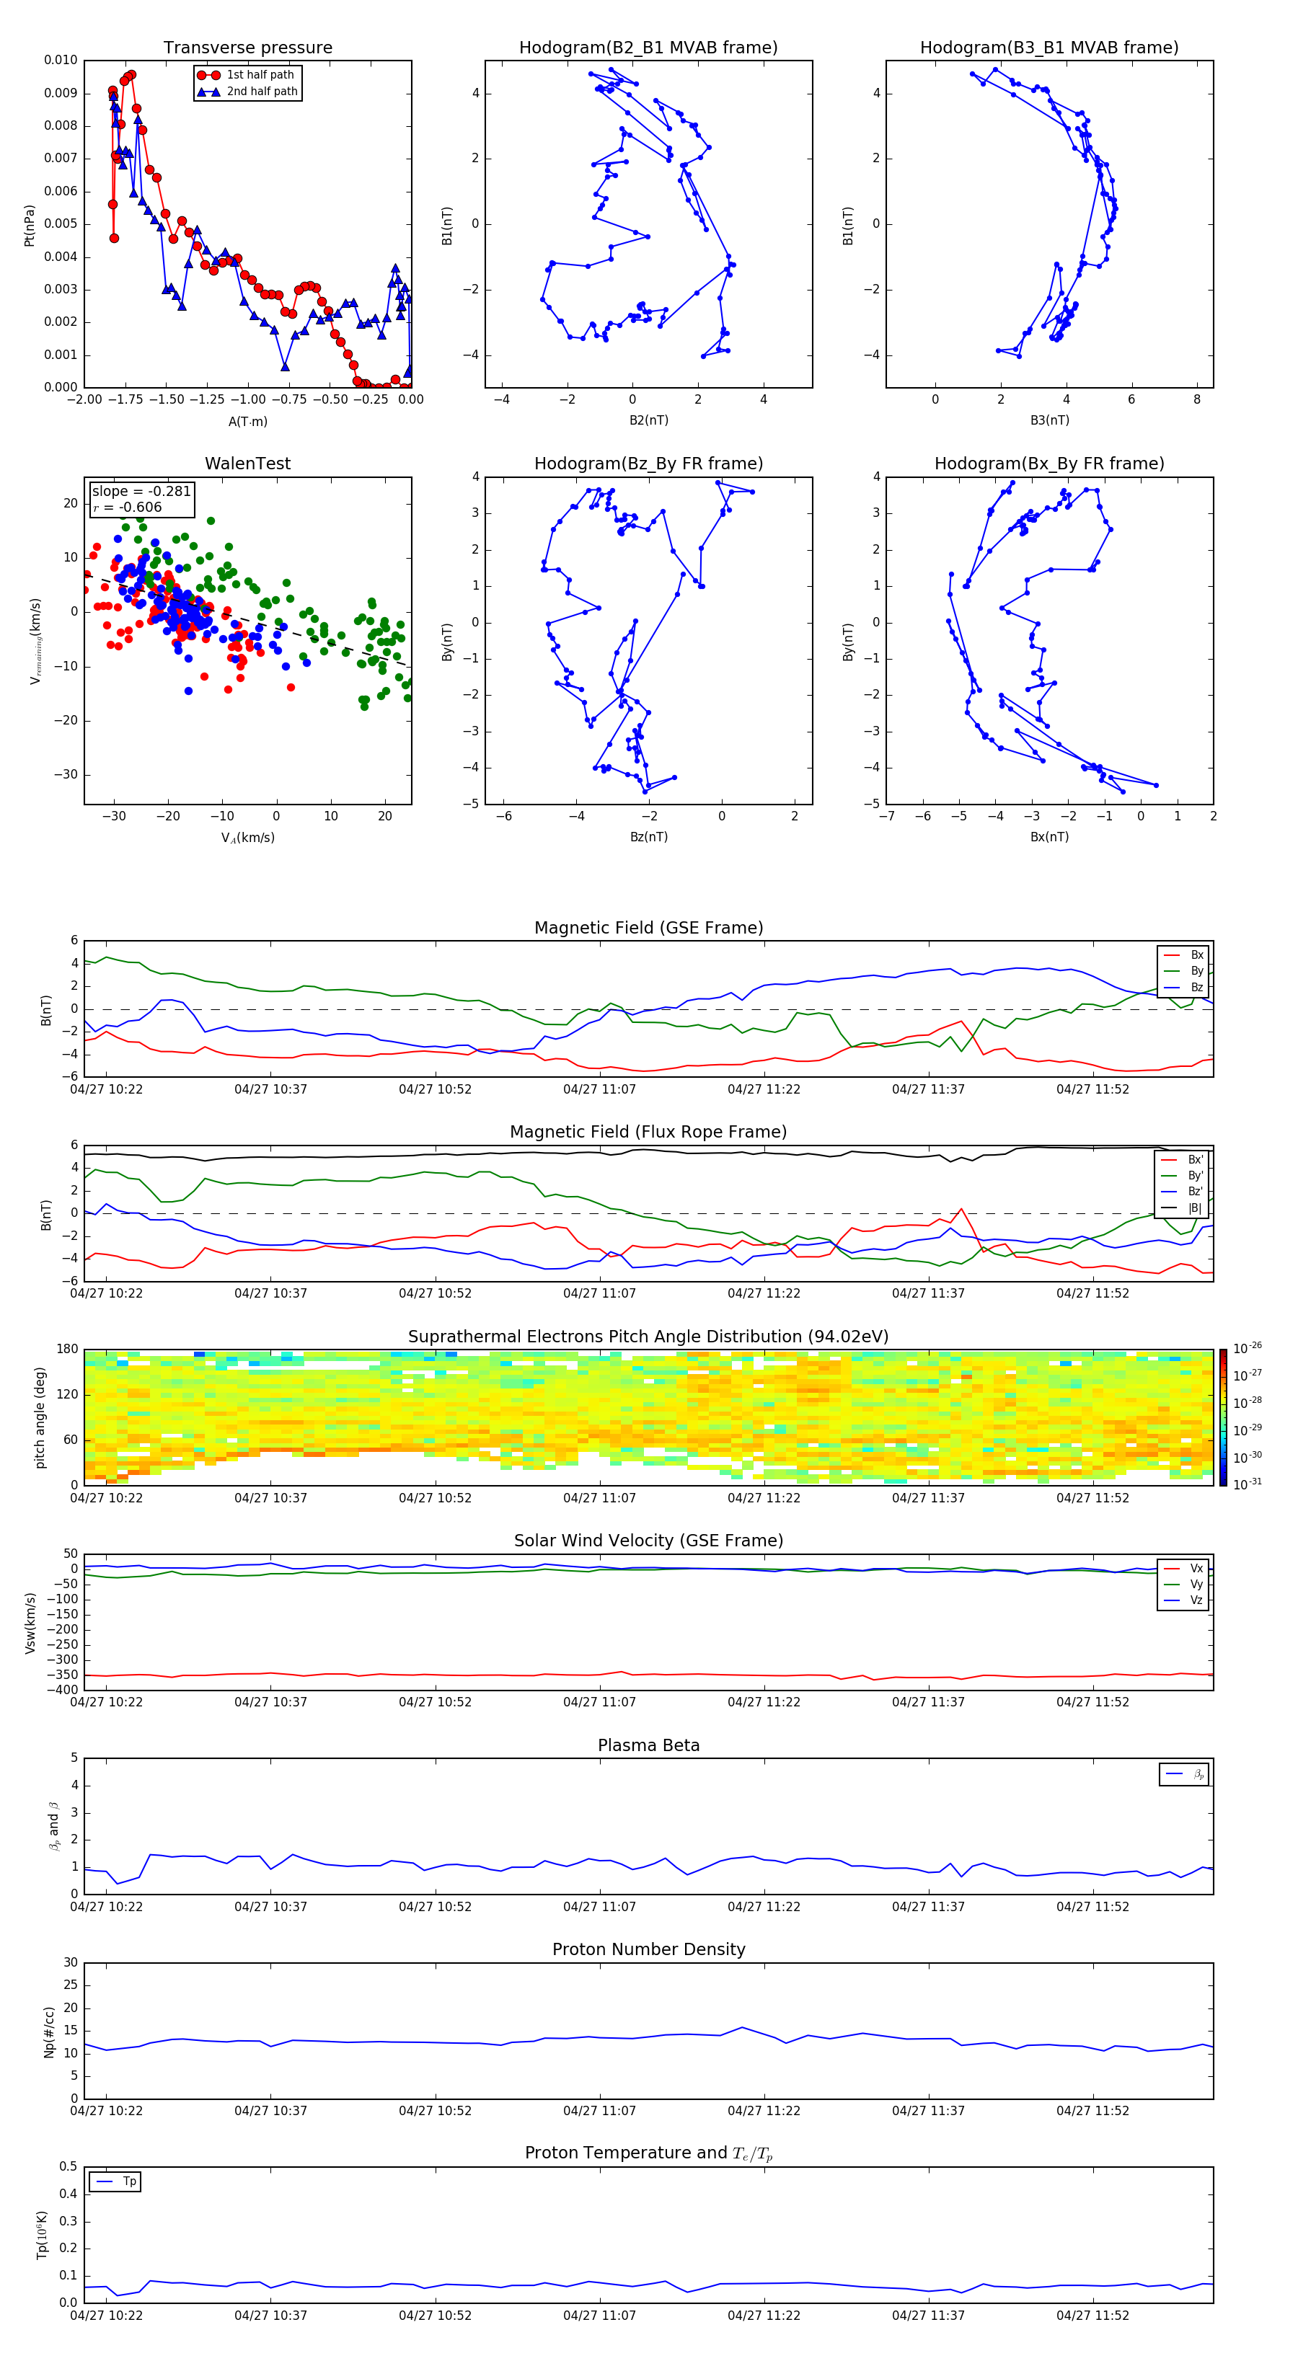This screenshot has width=1298, height=2379.
Task: Click the 'Solar Wind Velocity (GSE Frame)' title
Action: pyautogui.click(x=648, y=1541)
